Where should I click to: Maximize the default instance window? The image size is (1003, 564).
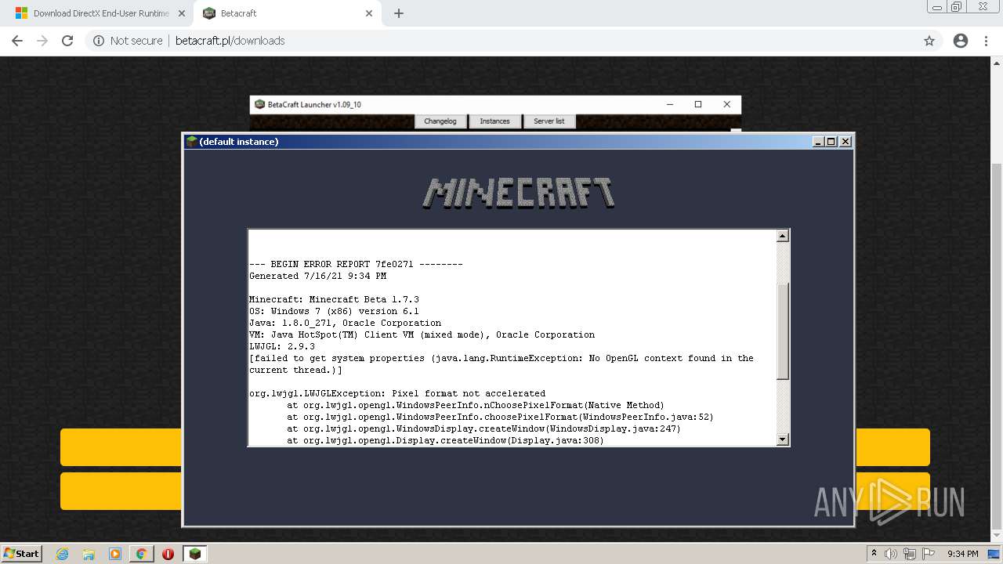point(831,142)
